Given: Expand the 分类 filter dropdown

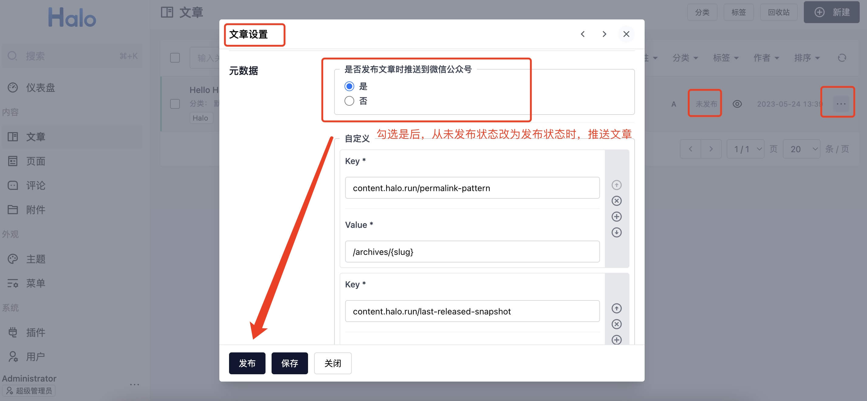Looking at the screenshot, I should (685, 58).
